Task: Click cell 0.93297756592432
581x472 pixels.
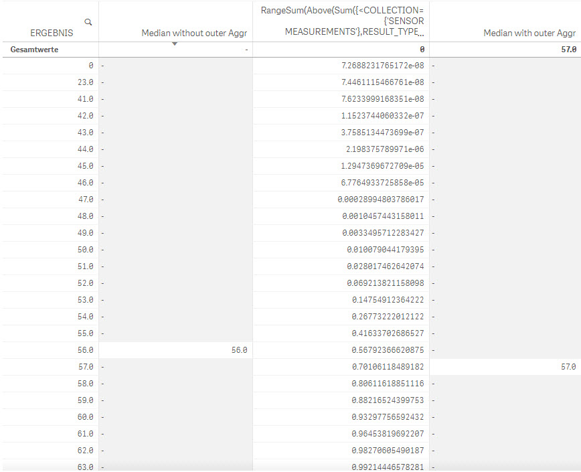Action: coord(388,417)
